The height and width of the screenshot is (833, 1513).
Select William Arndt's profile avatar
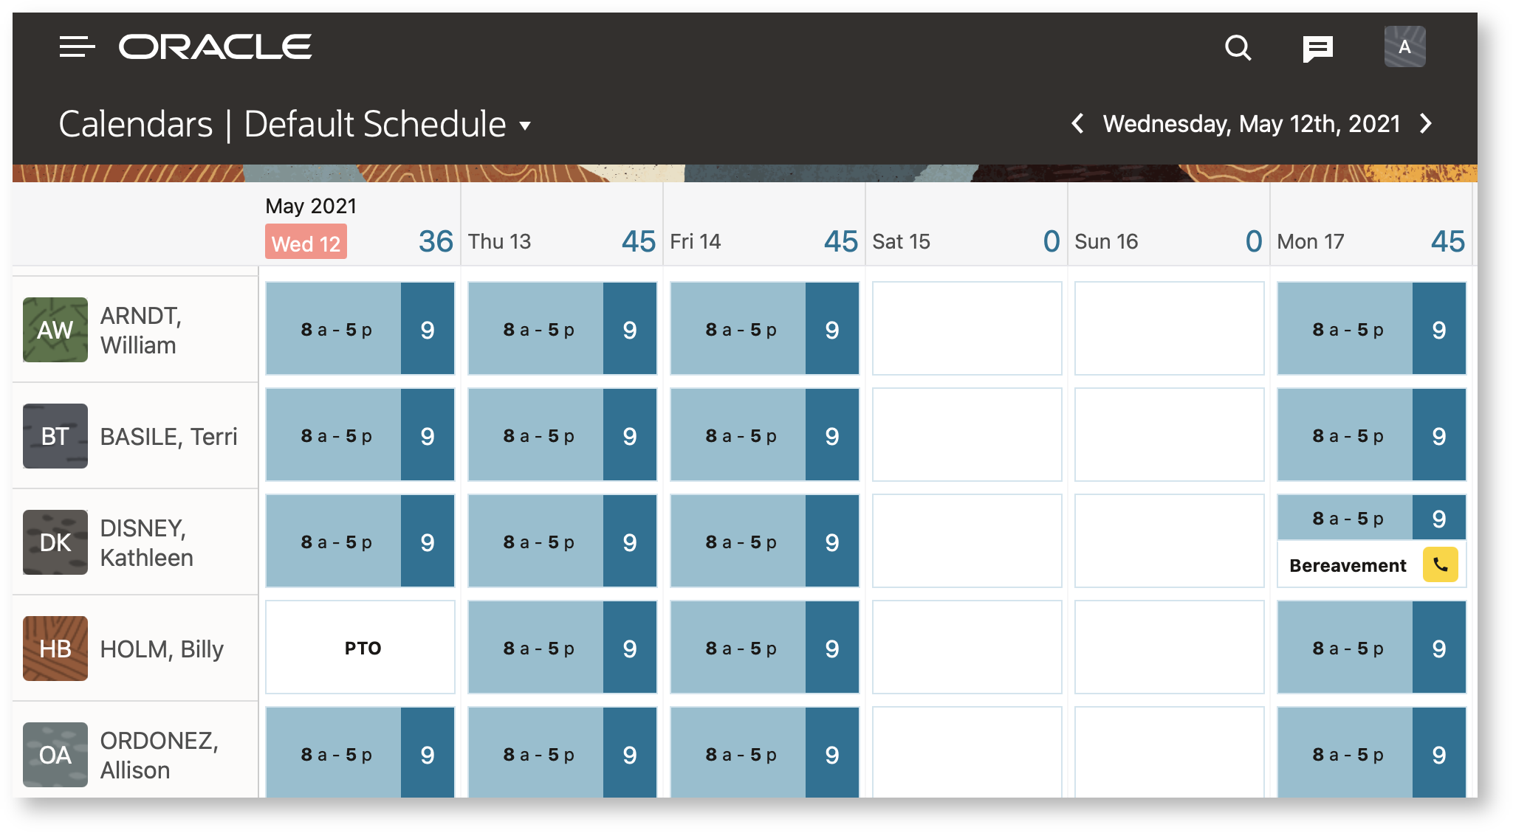pos(55,330)
